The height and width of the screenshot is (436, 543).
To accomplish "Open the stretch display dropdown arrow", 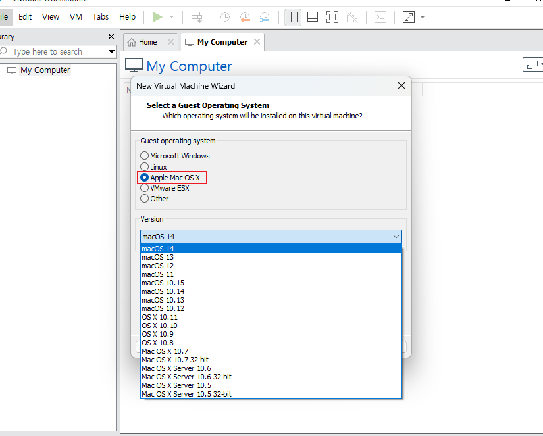I will [423, 17].
